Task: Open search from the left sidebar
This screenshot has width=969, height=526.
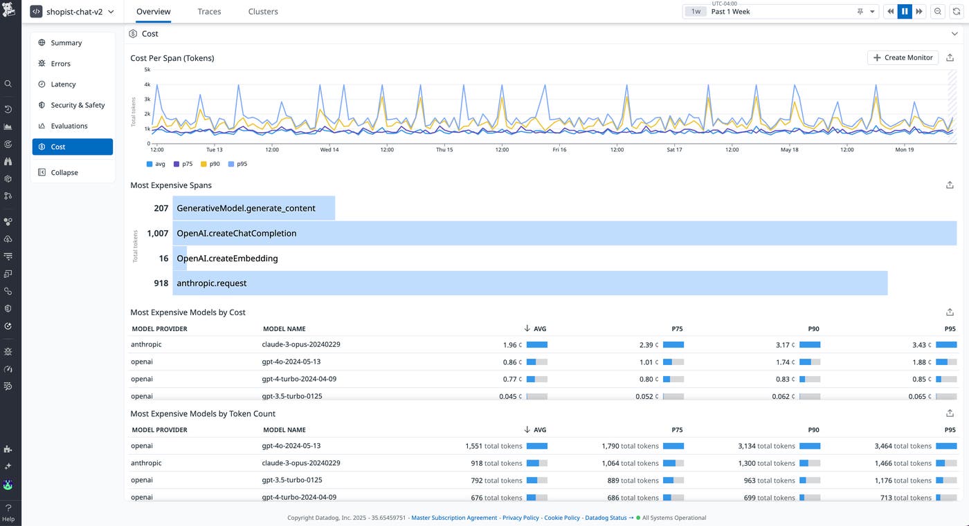Action: [8, 84]
